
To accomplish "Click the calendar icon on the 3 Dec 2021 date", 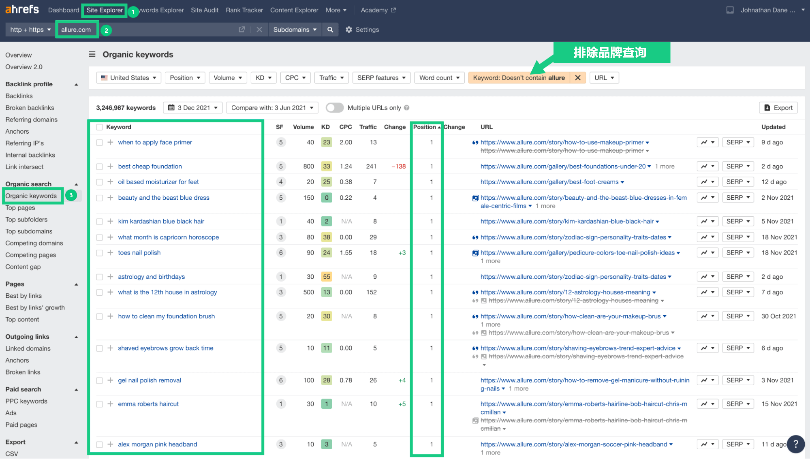I will 171,108.
